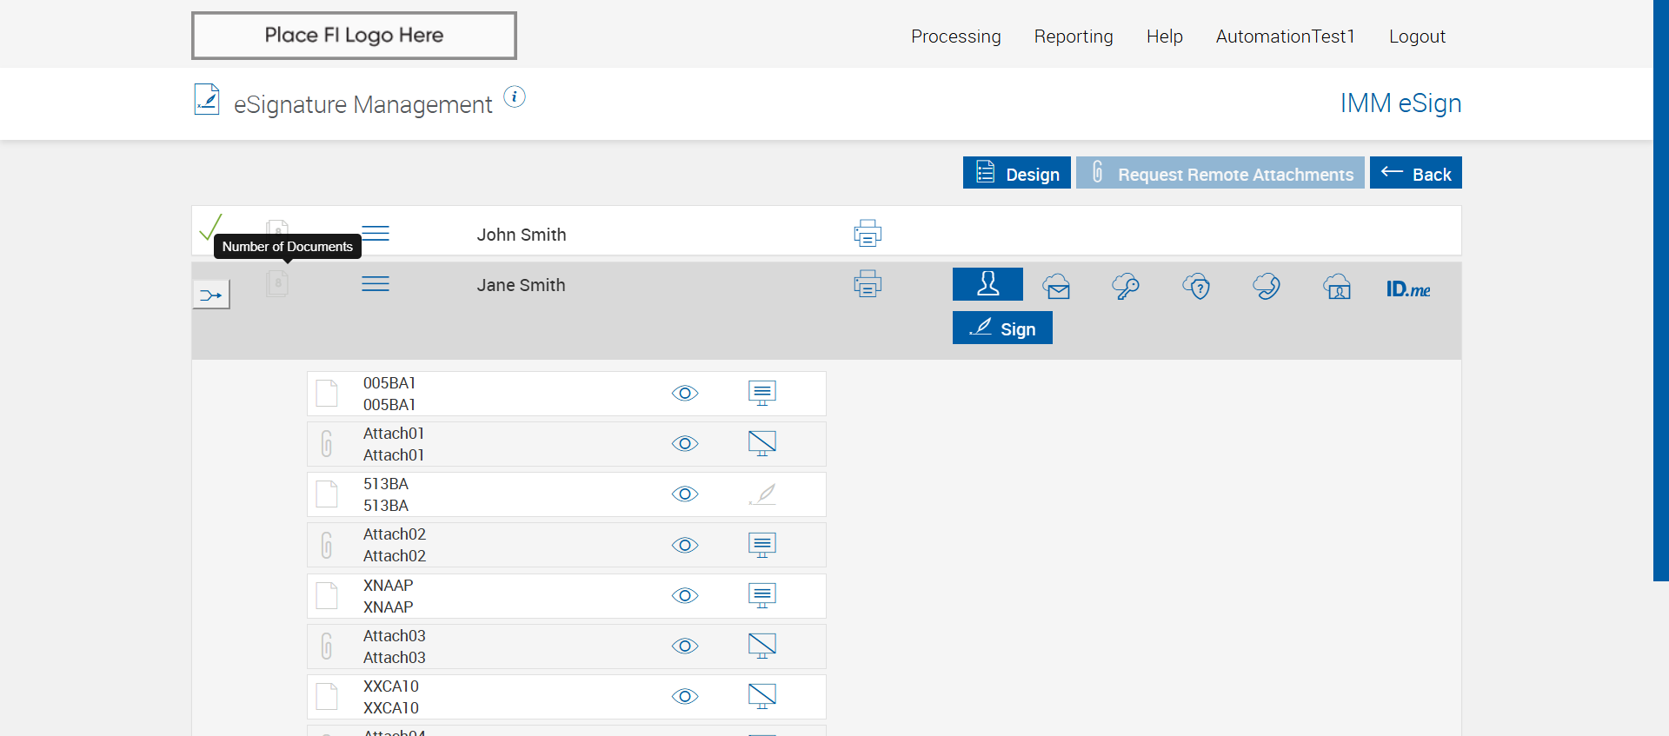The width and height of the screenshot is (1669, 736).
Task: Select the in-person signer icon
Action: (x=987, y=284)
